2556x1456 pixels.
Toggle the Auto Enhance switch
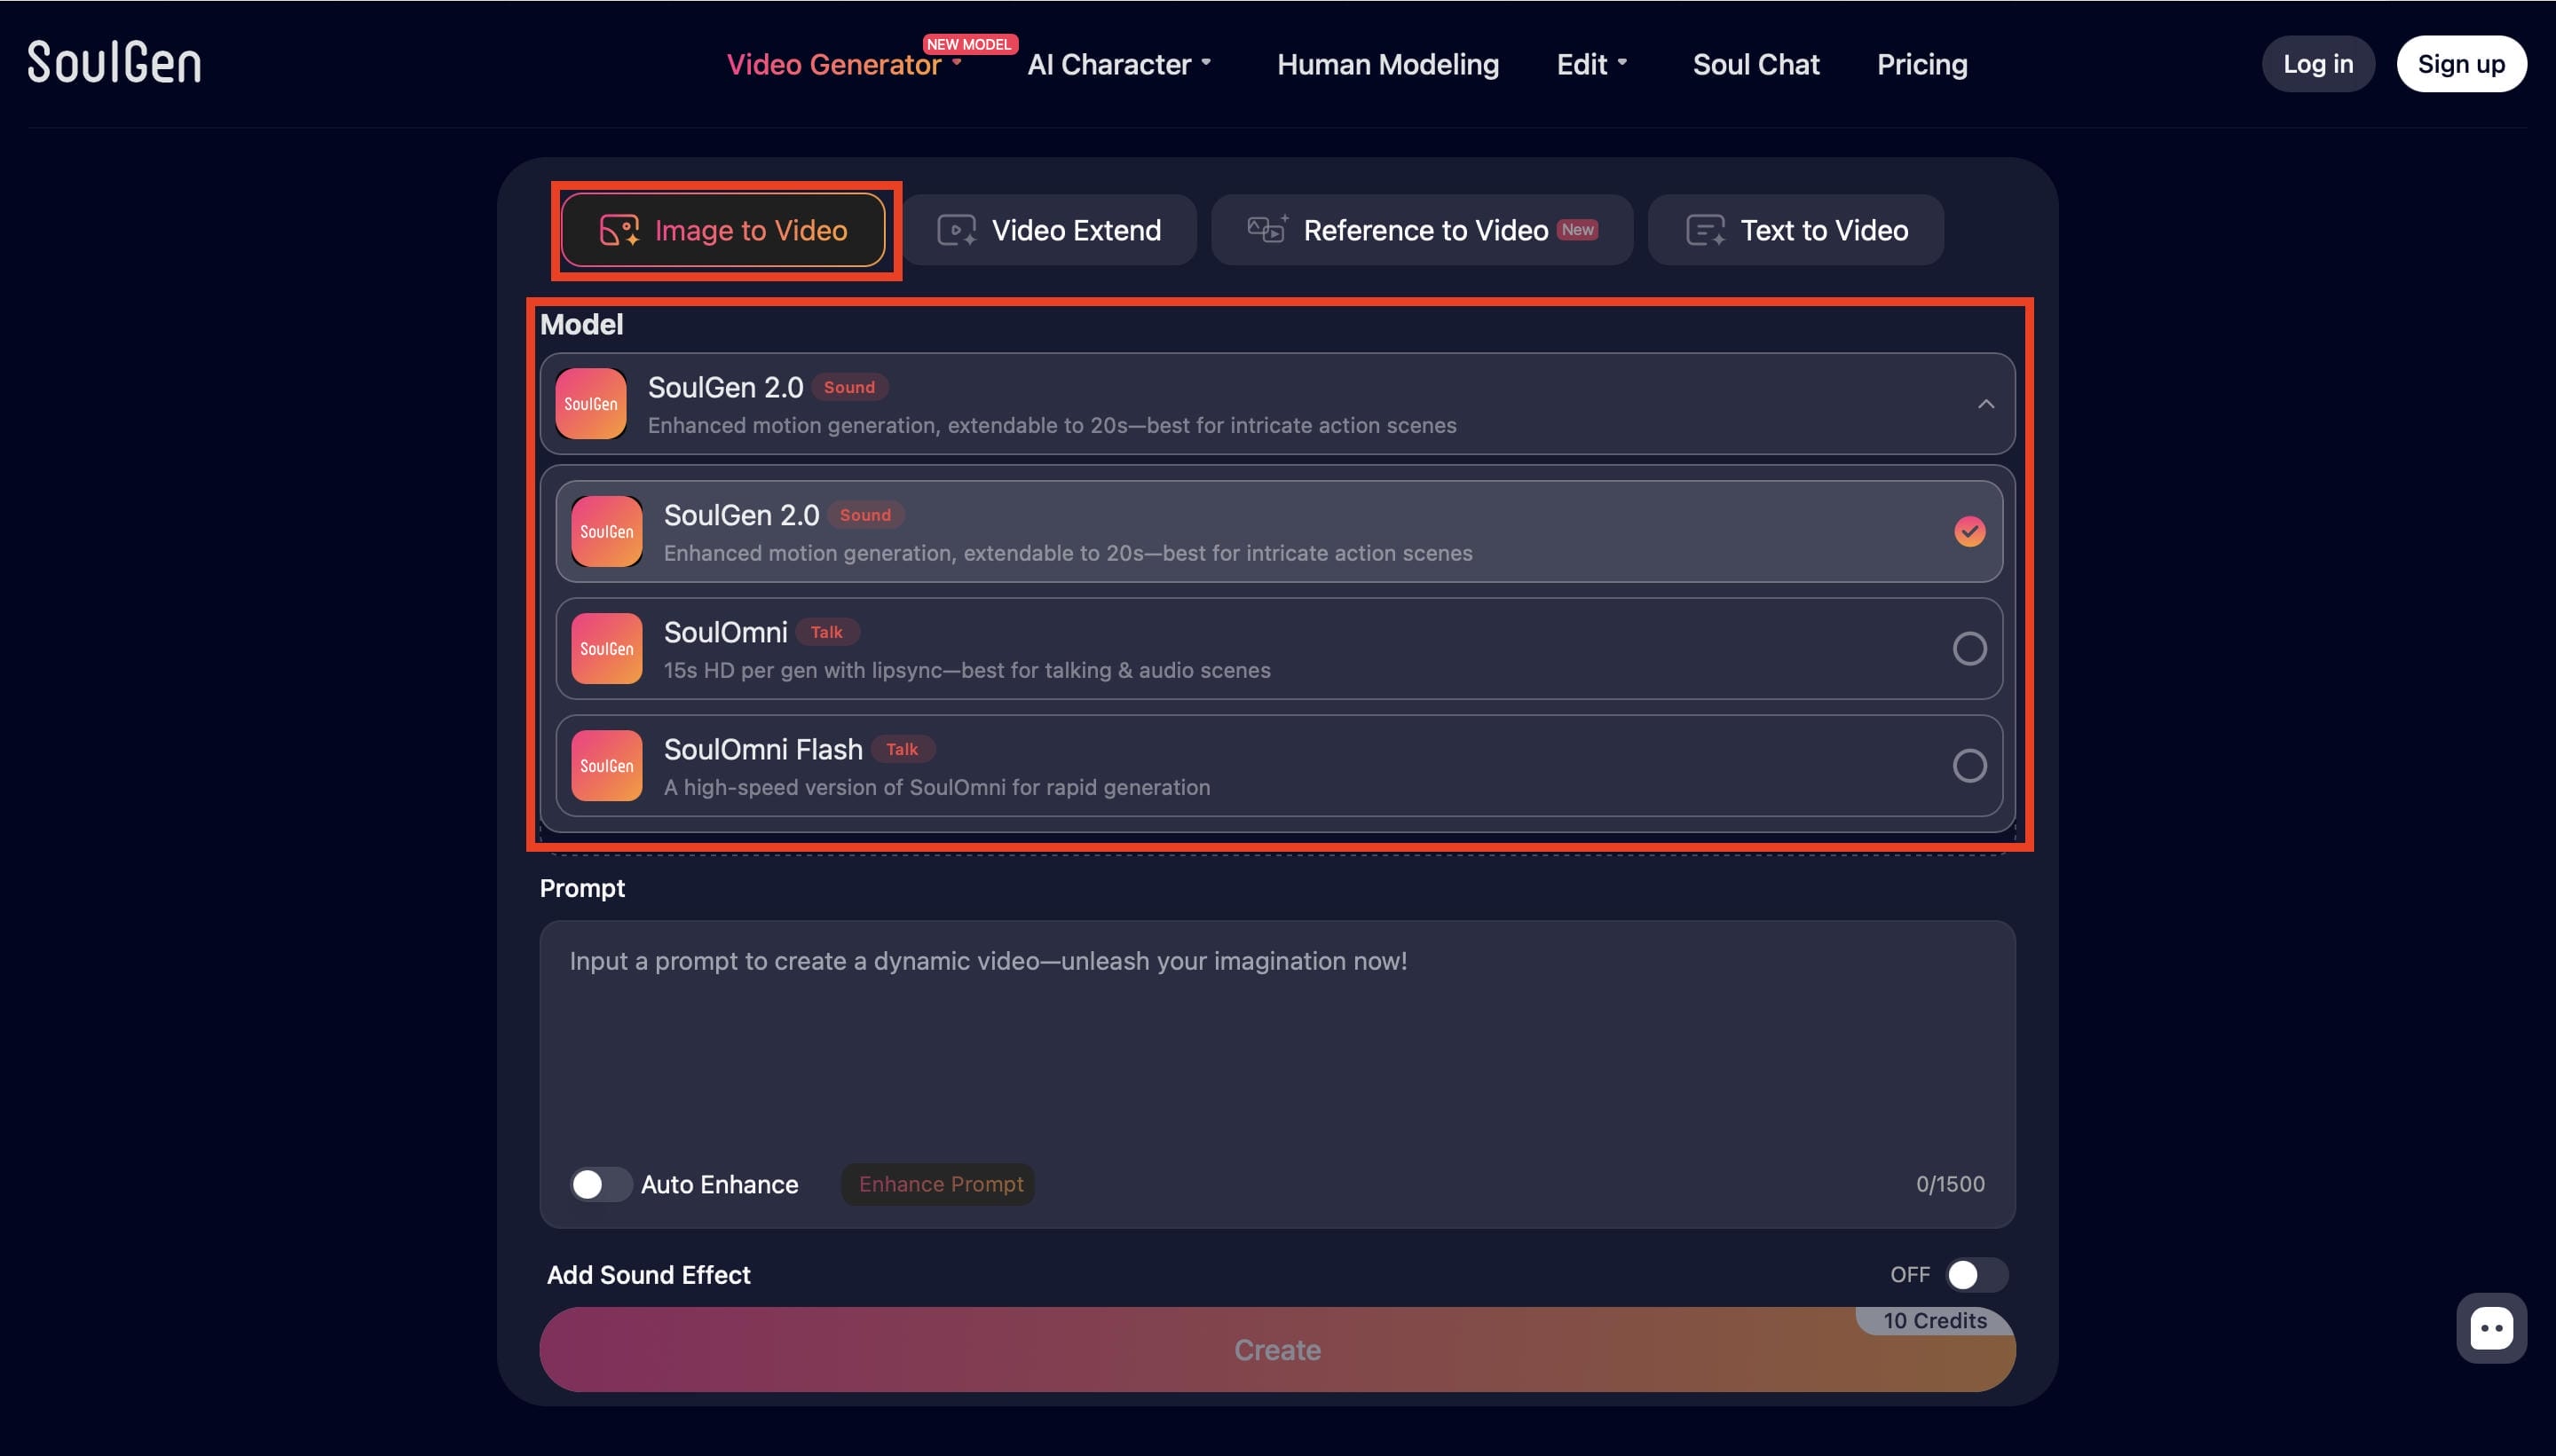point(600,1184)
